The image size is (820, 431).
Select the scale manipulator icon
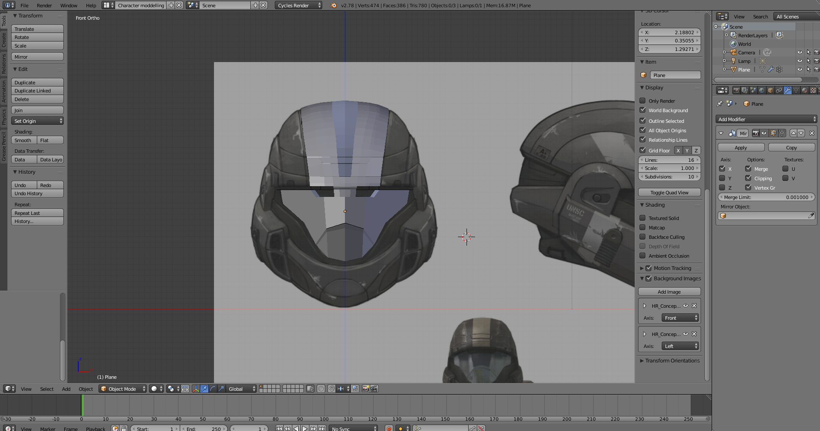(x=221, y=389)
